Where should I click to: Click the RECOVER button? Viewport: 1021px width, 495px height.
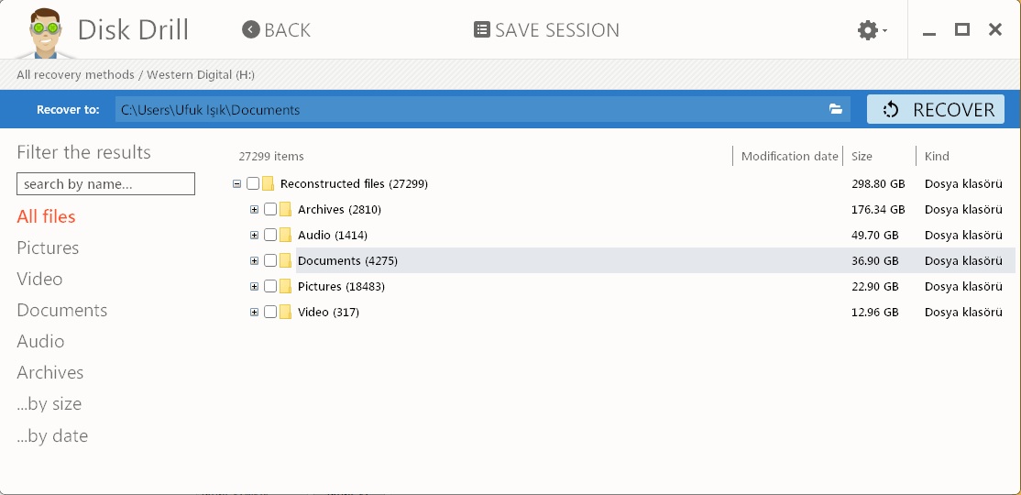point(935,109)
